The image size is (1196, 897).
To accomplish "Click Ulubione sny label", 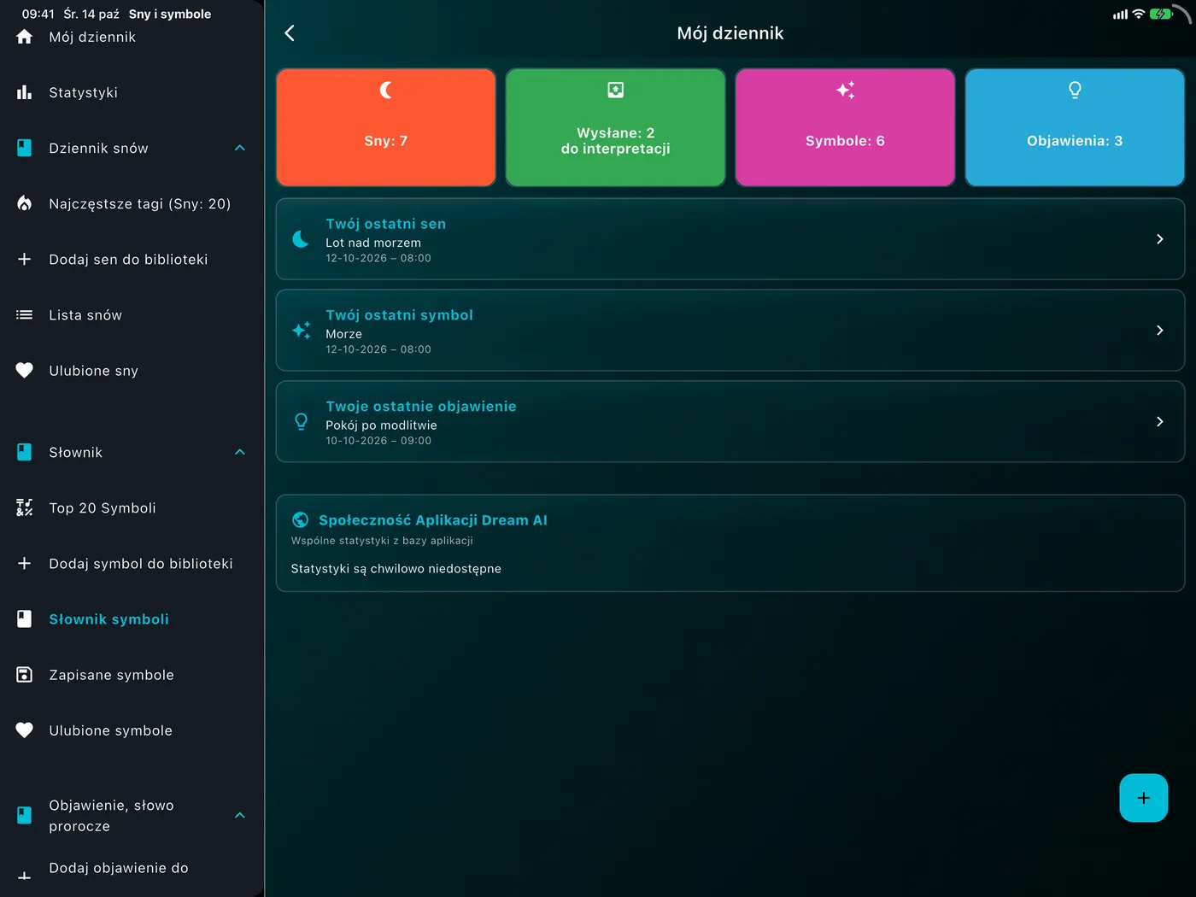I will click(93, 371).
